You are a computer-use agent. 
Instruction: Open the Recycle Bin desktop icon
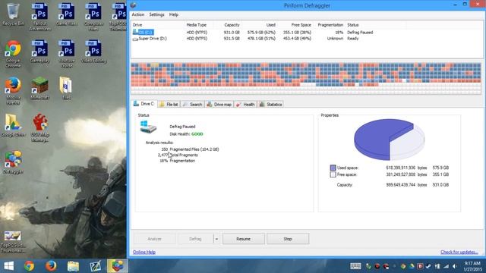click(13, 14)
